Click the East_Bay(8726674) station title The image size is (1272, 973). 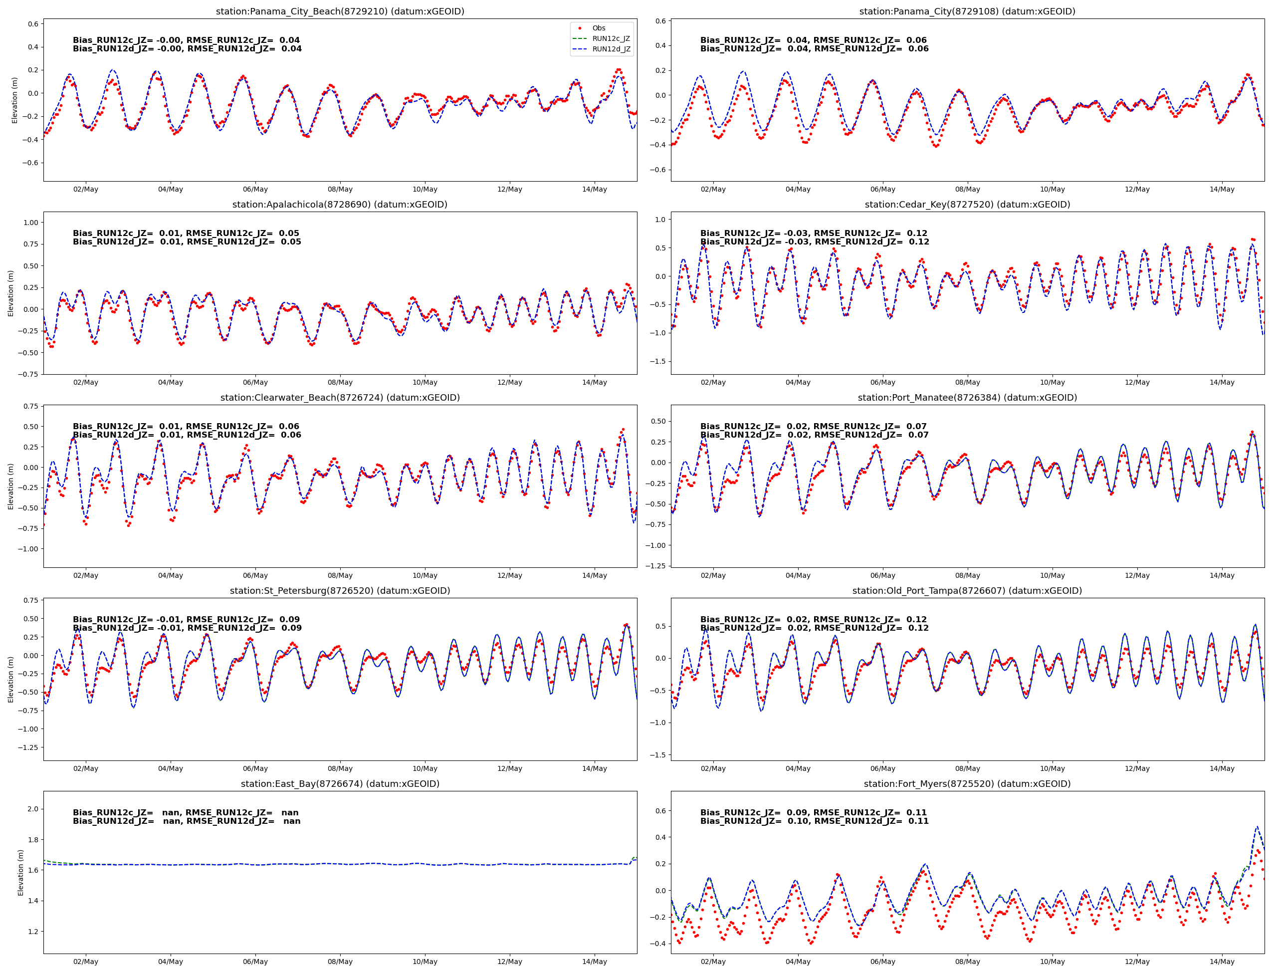point(340,783)
